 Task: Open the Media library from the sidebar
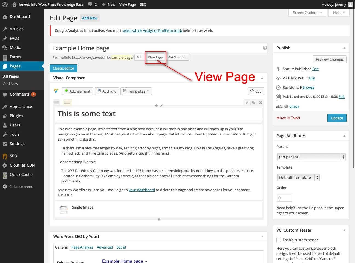point(5,47)
